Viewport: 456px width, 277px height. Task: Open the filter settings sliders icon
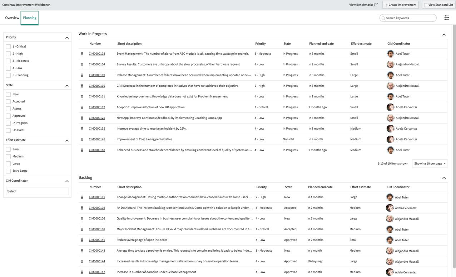click(x=447, y=18)
